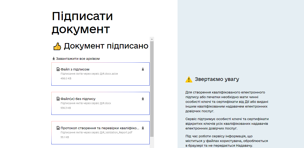Click the thumbs-up emoji icon
The width and height of the screenshot is (304, 148).
pyautogui.click(x=57, y=46)
